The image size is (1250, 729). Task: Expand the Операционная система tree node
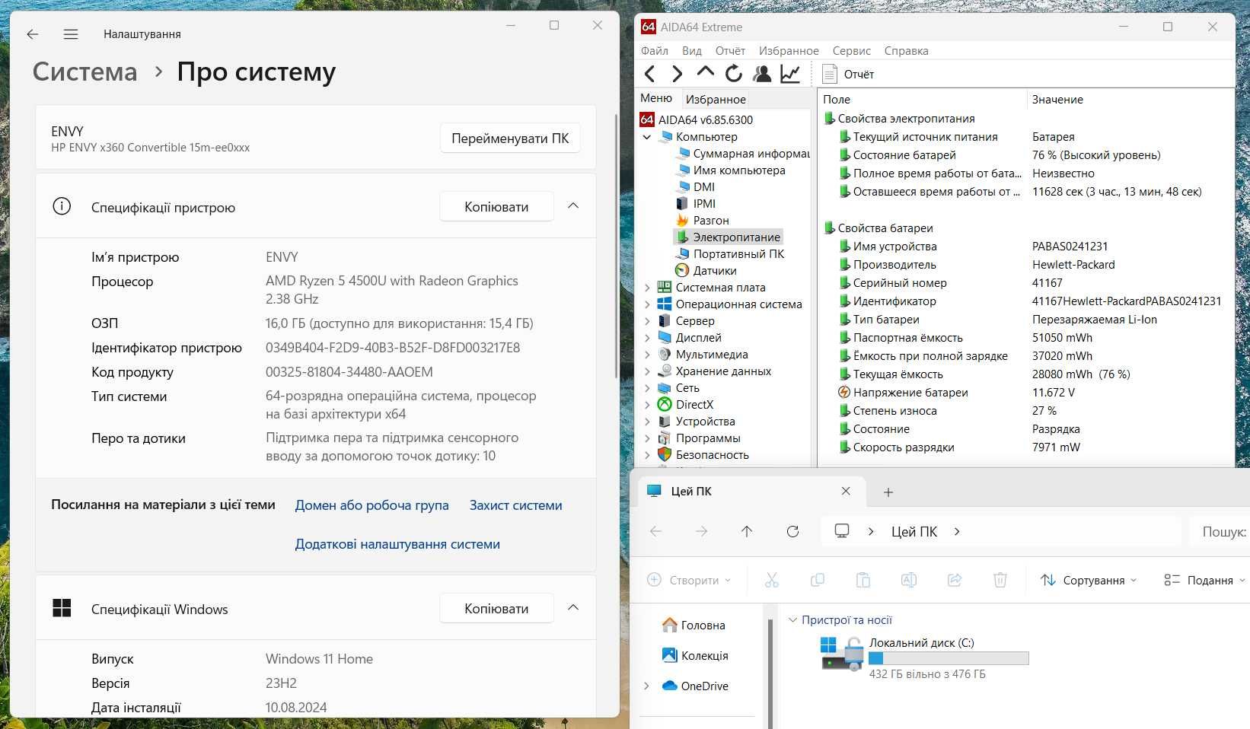(x=647, y=304)
